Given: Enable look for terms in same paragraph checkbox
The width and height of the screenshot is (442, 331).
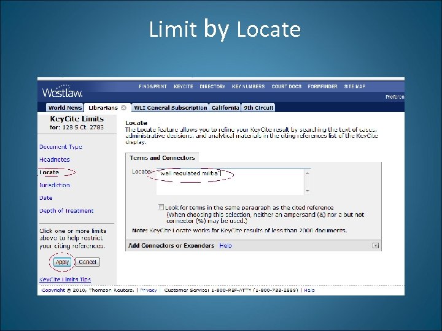Looking at the screenshot, I should click(161, 207).
